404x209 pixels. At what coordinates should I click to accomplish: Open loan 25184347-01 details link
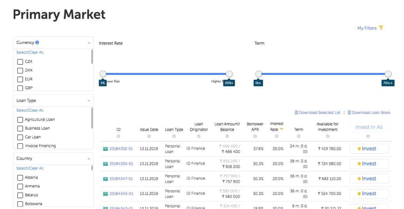121,179
